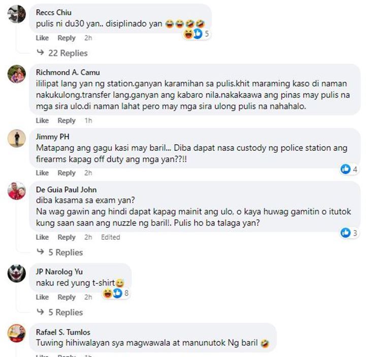Open the De Guia Paul John name link
This screenshot has height=357, width=381.
[x=67, y=189]
